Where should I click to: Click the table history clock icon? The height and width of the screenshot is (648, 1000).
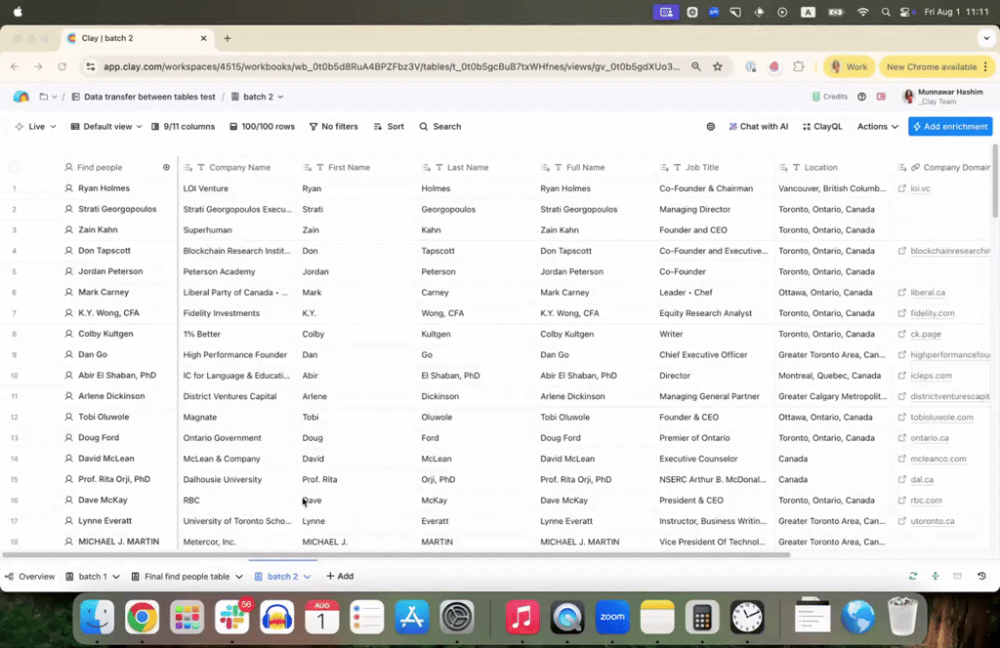tap(981, 576)
